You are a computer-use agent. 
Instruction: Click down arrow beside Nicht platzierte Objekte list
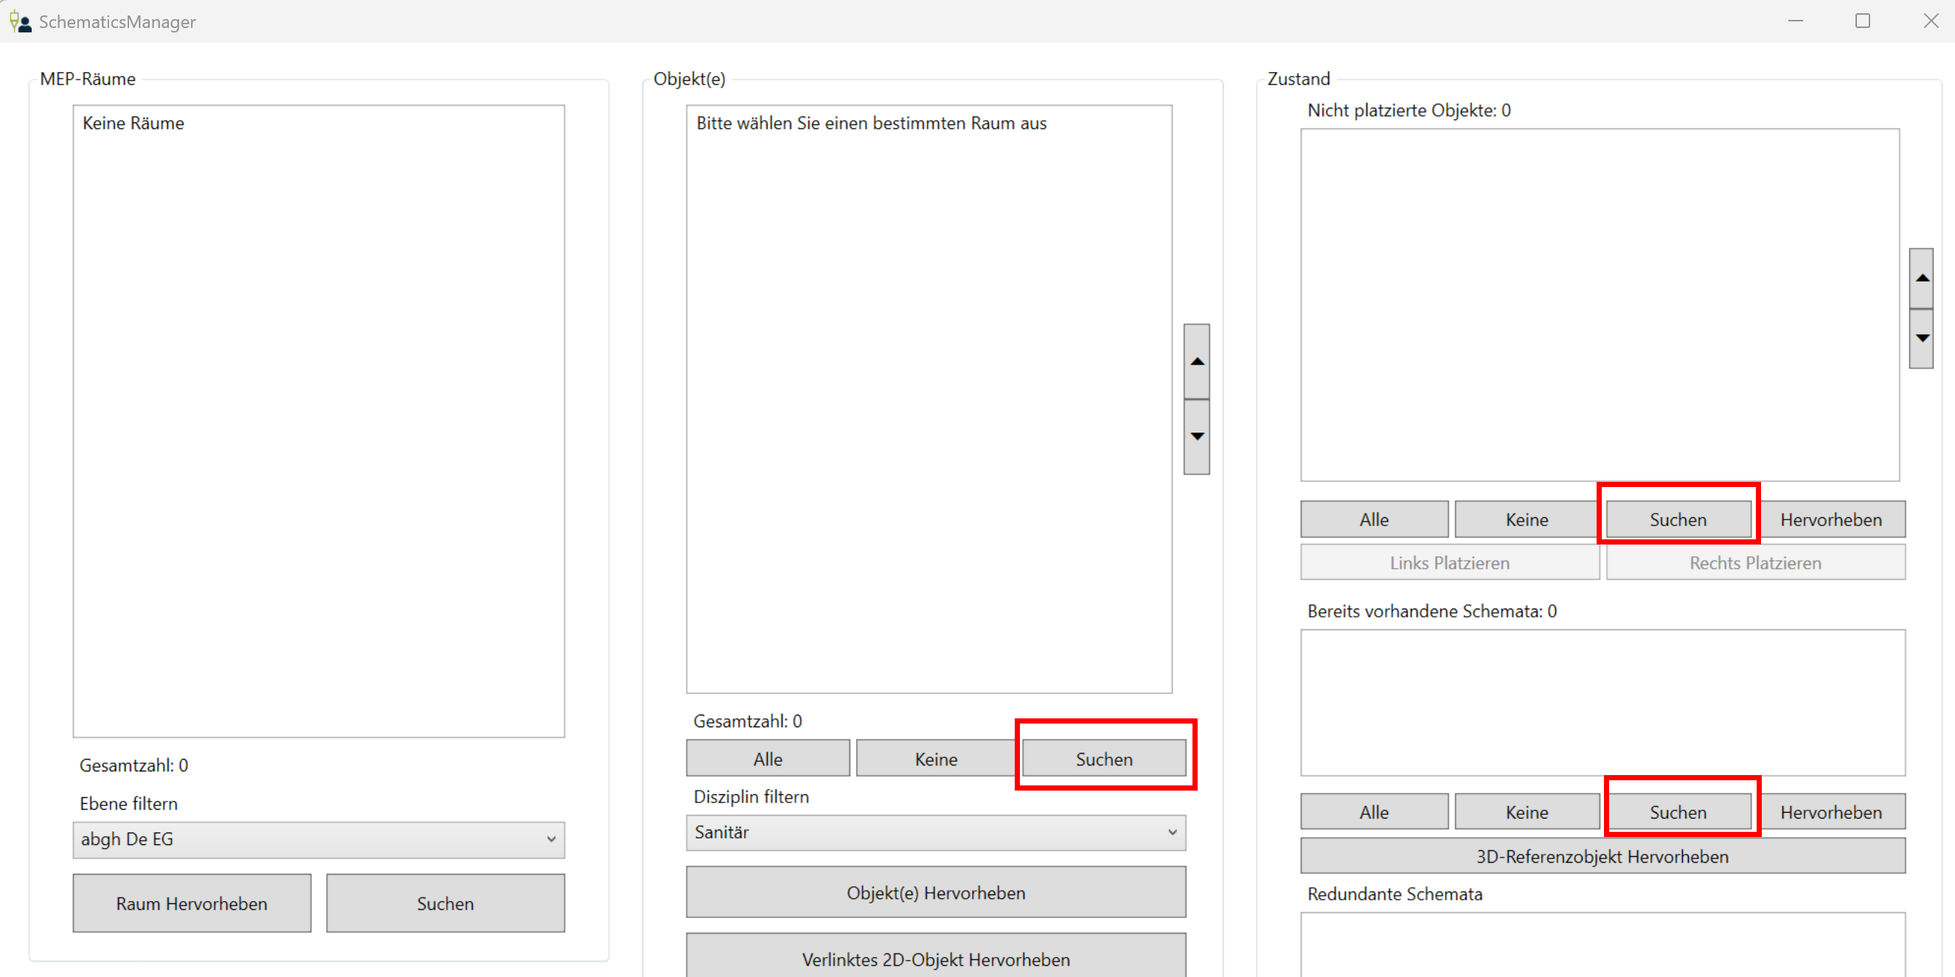[x=1921, y=338]
